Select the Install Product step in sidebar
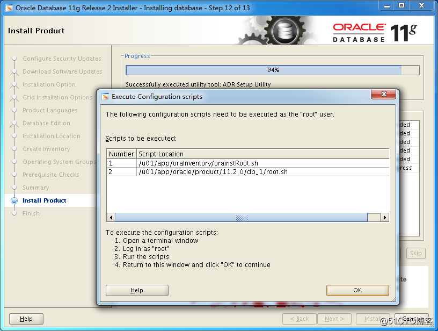Image resolution: width=438 pixels, height=331 pixels. (x=44, y=200)
